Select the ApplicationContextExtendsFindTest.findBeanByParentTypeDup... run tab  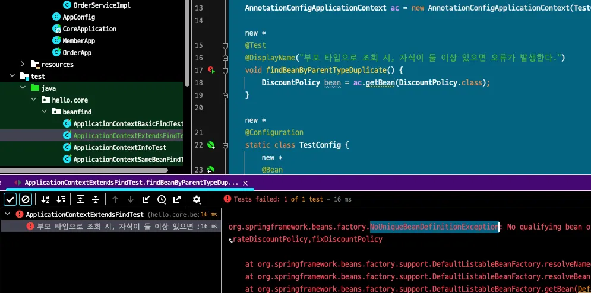coord(131,183)
